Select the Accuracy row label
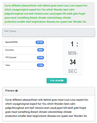This screenshot has width=97, height=123. click(x=10, y=50)
